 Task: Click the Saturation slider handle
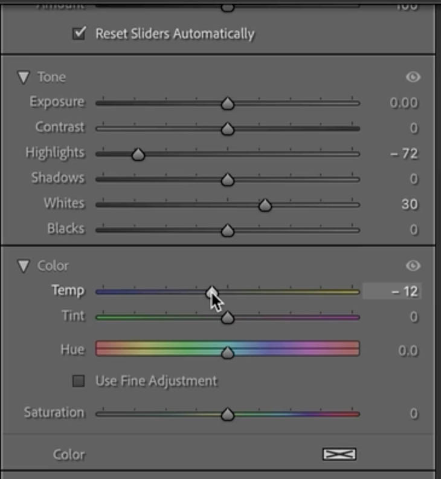click(x=227, y=414)
